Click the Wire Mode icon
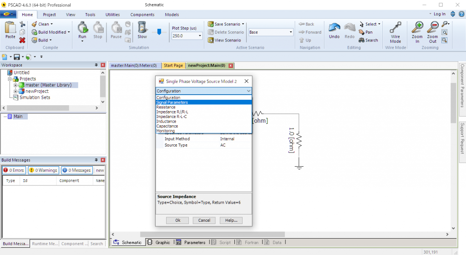The height and width of the screenshot is (255, 466). click(395, 28)
